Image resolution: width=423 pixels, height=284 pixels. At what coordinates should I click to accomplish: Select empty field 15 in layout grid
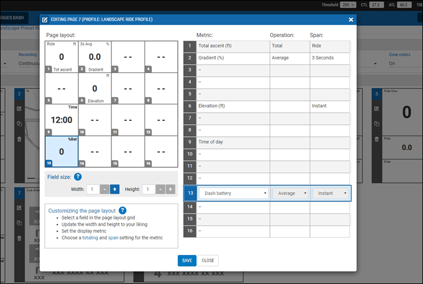point(128,151)
